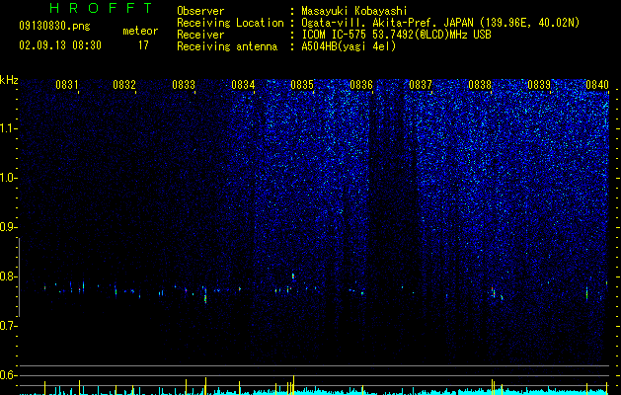The image size is (621, 395).
Task: Click the ICOM IC-575 53.7492 MHz USB text
Action: [396, 35]
